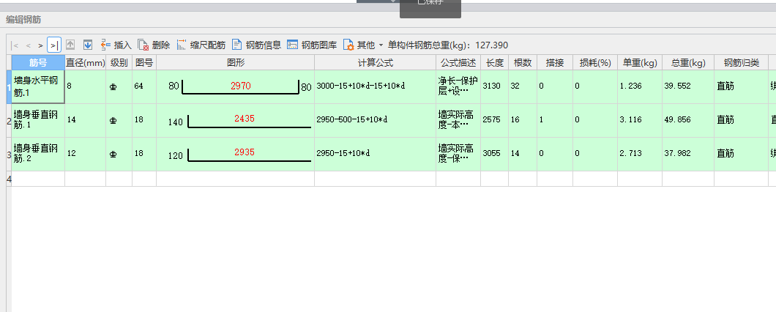Select total weight cell 49.856
776x312 pixels.
pos(688,120)
